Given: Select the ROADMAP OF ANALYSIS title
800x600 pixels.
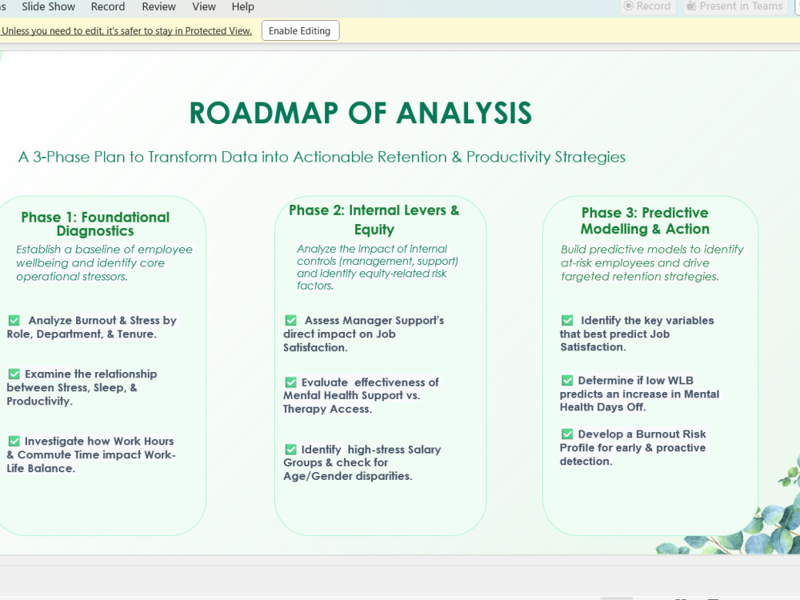Looking at the screenshot, I should tap(360, 113).
